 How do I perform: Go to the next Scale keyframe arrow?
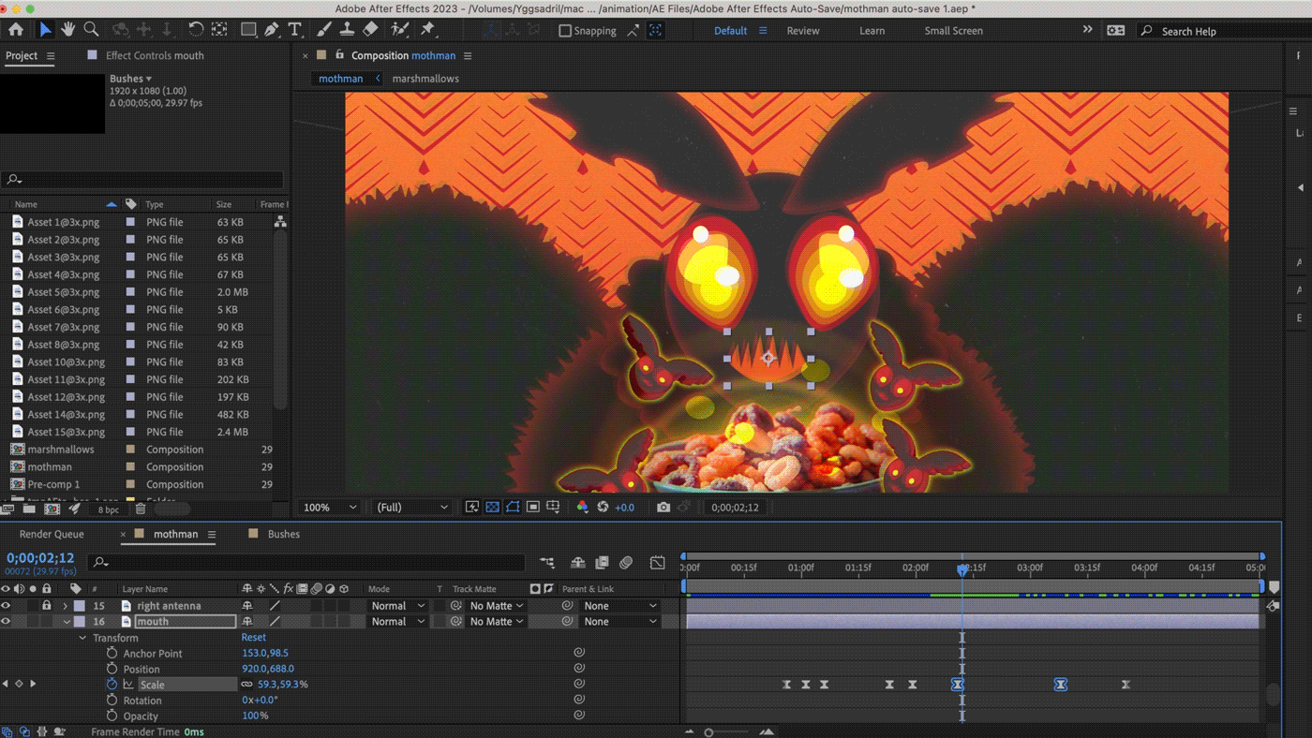[33, 684]
